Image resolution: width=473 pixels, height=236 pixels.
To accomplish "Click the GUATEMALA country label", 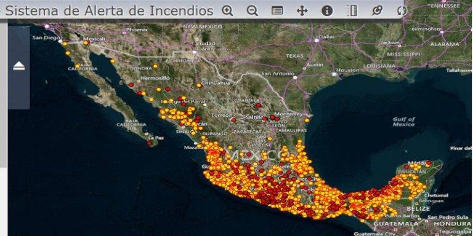I will tap(396, 224).
